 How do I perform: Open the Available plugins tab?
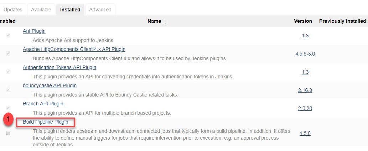(41, 10)
